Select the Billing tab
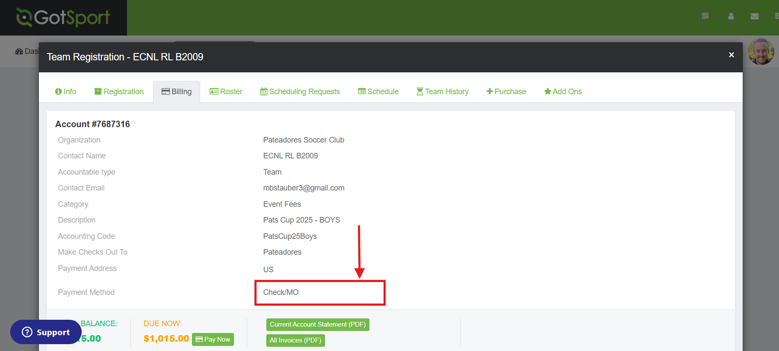 pyautogui.click(x=177, y=92)
